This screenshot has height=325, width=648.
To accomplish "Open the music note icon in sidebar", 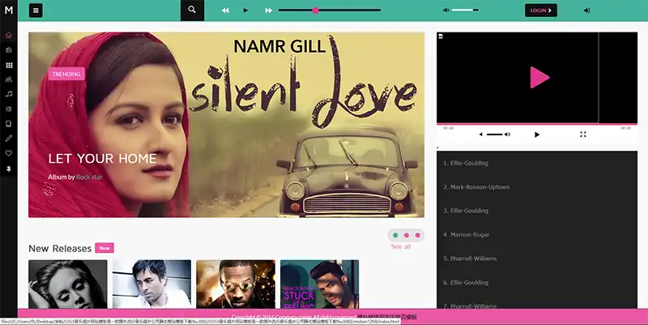I will [x=9, y=94].
